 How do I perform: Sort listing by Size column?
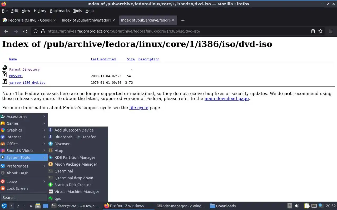[131, 59]
